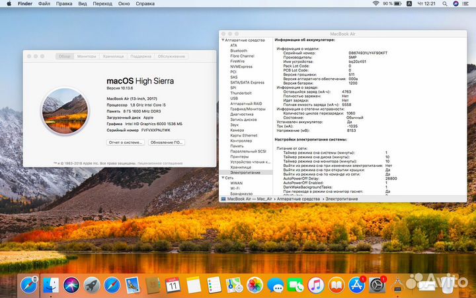Select the Обзор tab
The image size is (476, 298).
click(64, 56)
